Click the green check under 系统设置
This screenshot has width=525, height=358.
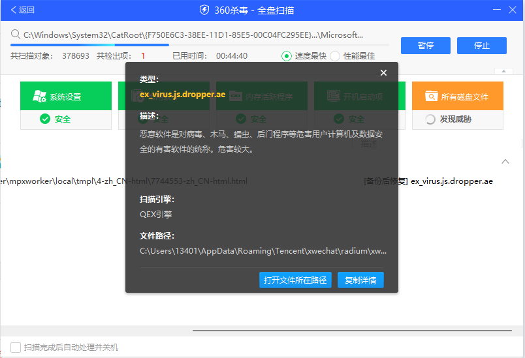tap(45, 119)
